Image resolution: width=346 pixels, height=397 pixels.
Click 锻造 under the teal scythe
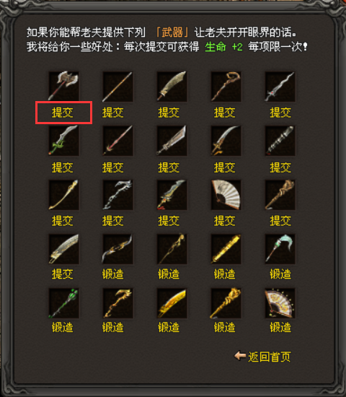[280, 274]
